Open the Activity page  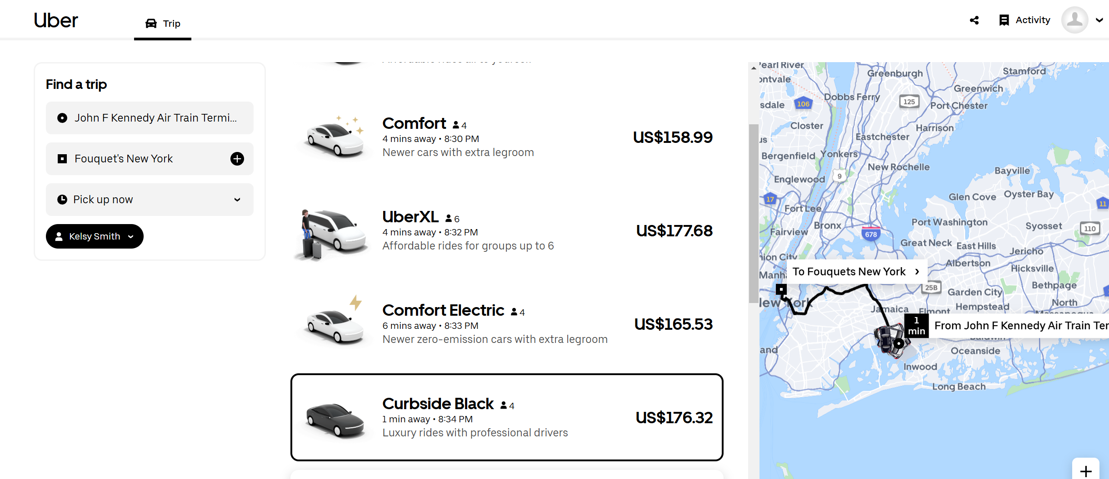(1033, 20)
